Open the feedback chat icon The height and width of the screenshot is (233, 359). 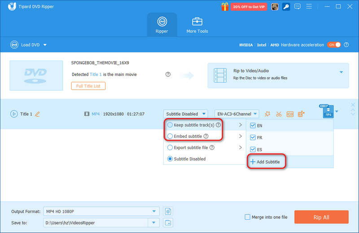(x=298, y=6)
